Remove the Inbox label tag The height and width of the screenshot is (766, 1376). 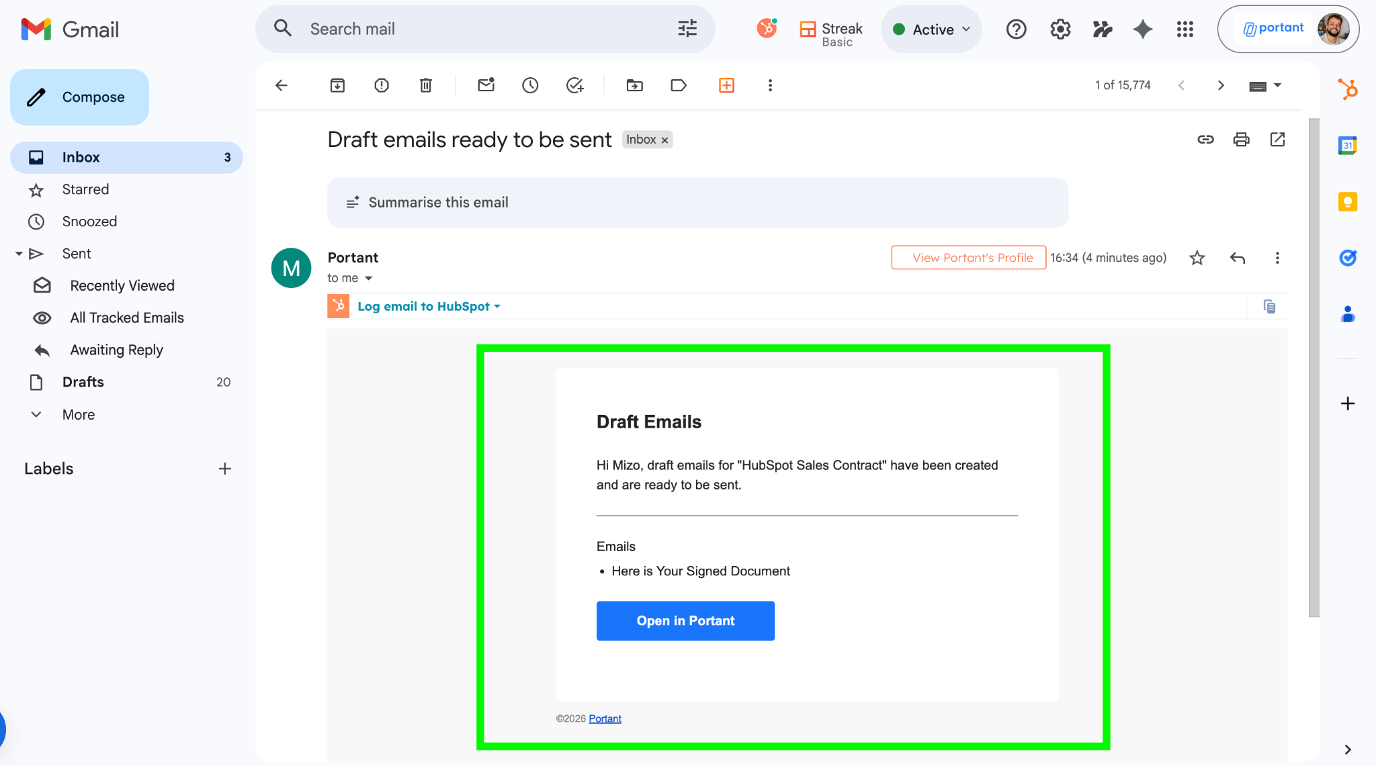click(x=664, y=140)
